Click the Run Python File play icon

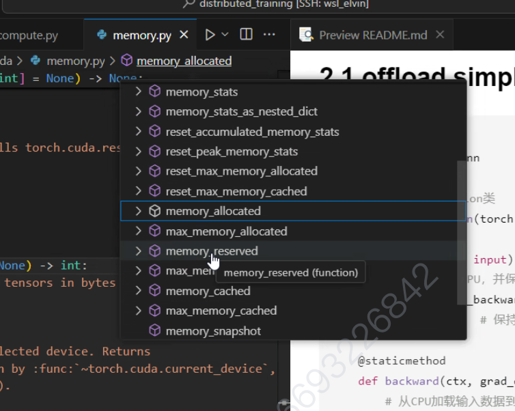tap(210, 35)
